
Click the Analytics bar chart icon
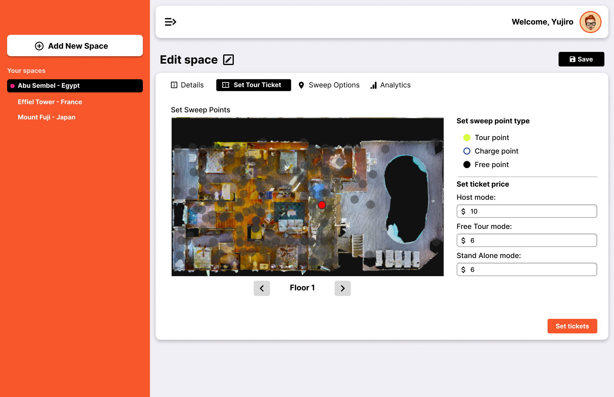coord(373,85)
